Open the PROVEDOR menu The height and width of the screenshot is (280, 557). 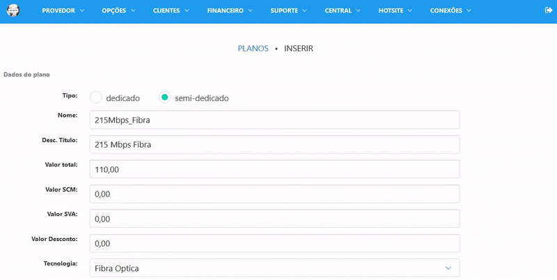(x=63, y=11)
